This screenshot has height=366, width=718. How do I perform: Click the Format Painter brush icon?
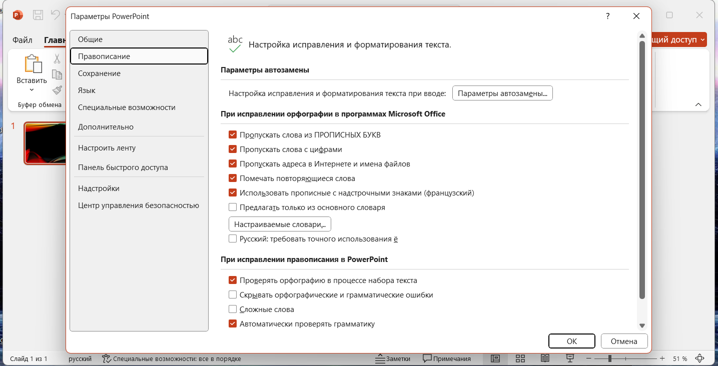click(57, 90)
